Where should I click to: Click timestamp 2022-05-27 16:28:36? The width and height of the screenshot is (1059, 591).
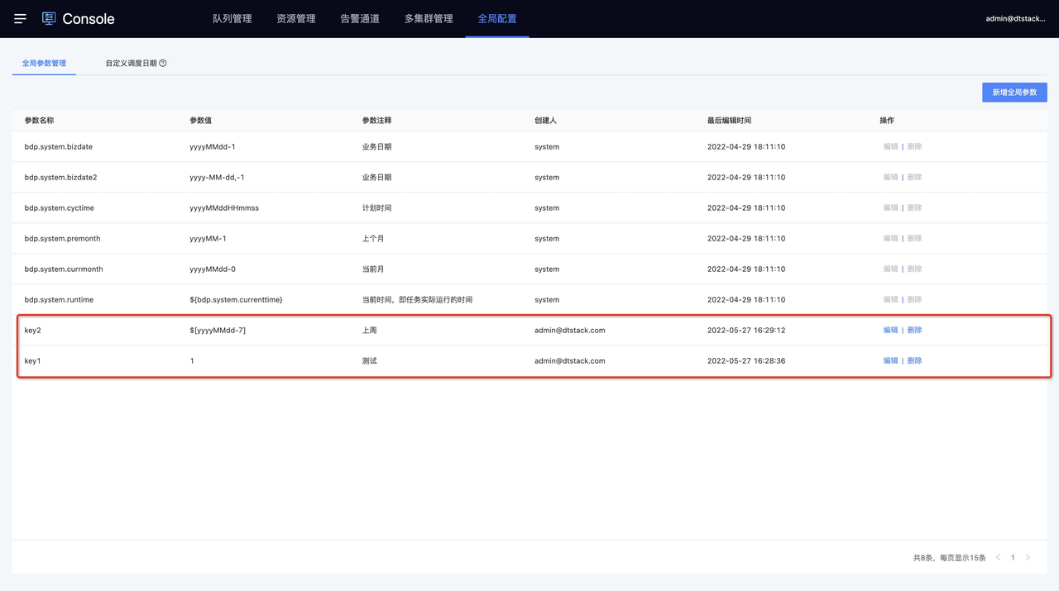(746, 360)
